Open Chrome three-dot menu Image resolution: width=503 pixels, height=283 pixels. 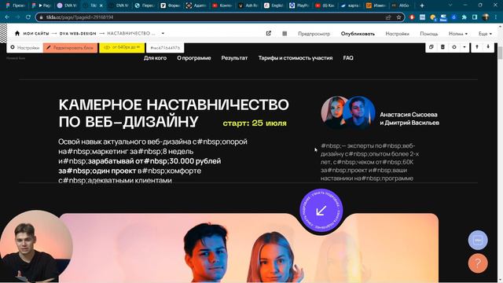(496, 17)
